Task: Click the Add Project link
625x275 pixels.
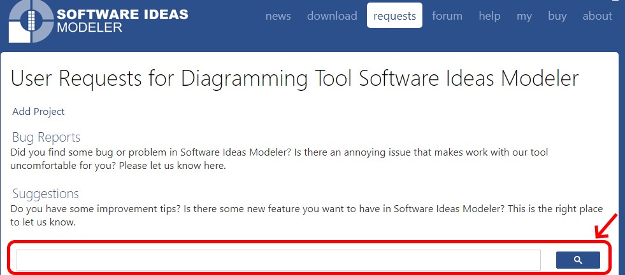Action: (x=38, y=112)
